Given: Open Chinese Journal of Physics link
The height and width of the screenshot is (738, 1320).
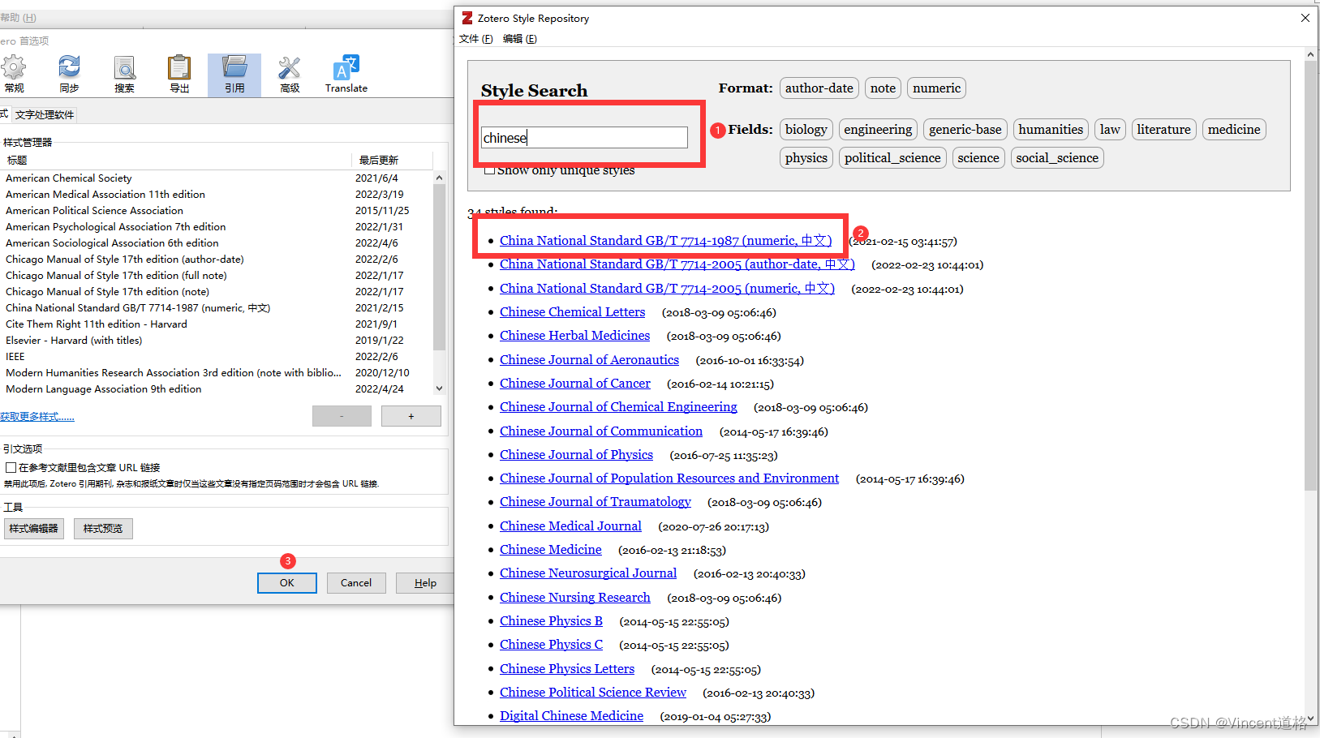Looking at the screenshot, I should tap(576, 455).
